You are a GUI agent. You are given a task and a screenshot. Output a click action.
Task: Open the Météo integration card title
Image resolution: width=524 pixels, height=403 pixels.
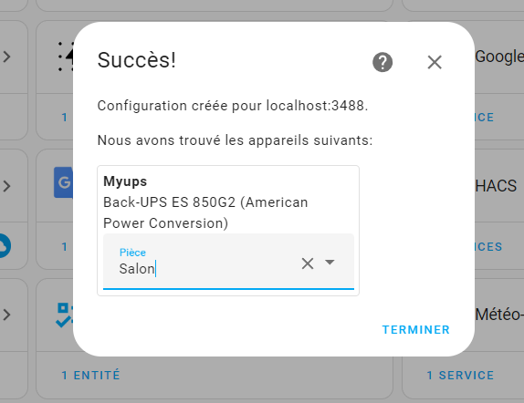click(x=499, y=315)
